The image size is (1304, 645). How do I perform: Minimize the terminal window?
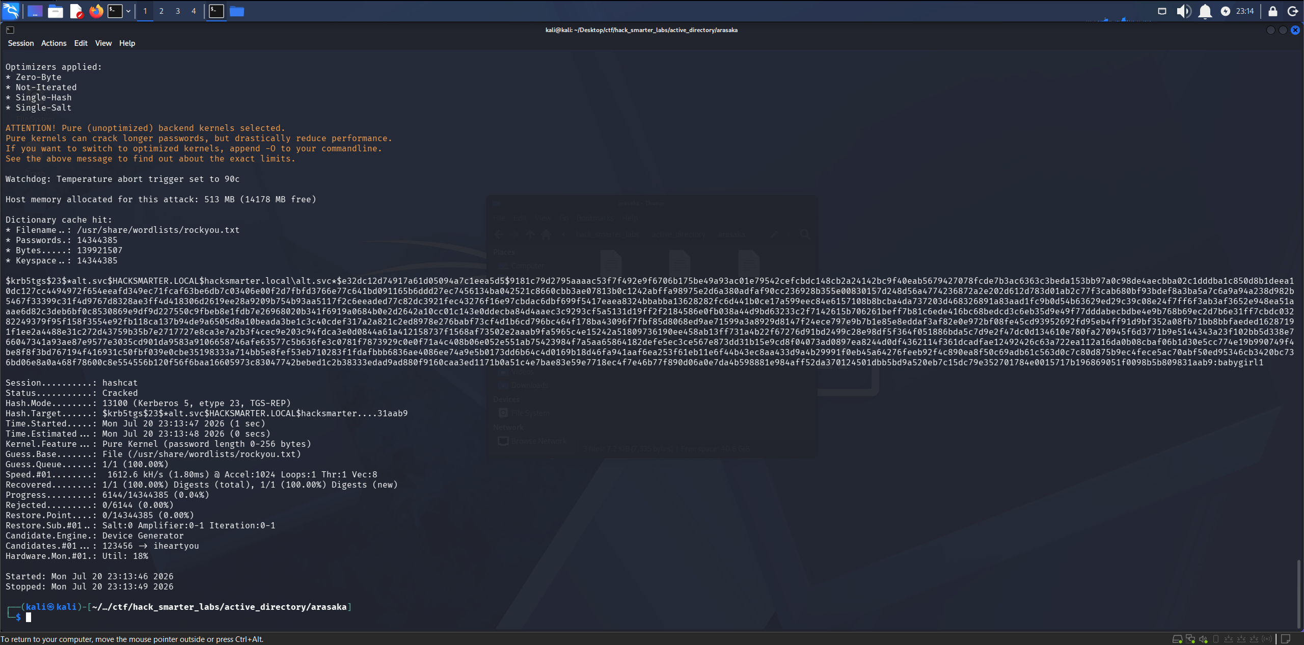click(x=1271, y=30)
